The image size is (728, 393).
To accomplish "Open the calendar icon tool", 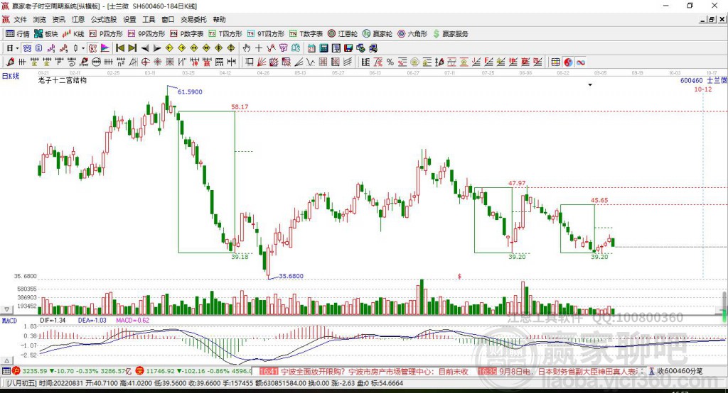I will point(311,48).
